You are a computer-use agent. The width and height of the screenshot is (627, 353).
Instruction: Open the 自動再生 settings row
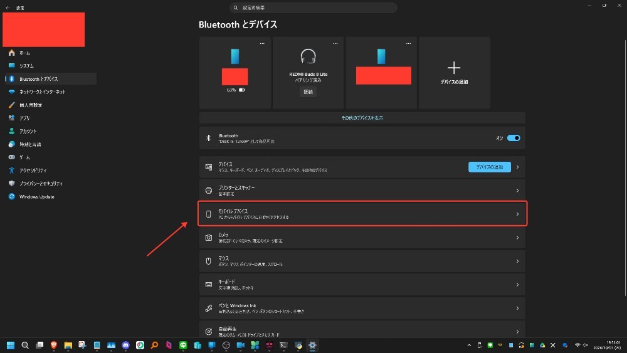[362, 329]
